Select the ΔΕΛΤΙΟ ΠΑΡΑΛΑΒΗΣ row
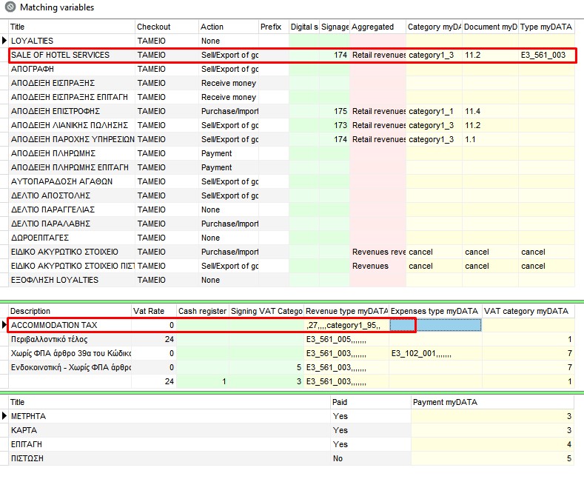 292,224
